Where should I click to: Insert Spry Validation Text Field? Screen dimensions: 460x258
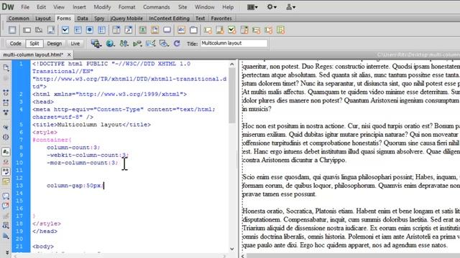[208, 30]
